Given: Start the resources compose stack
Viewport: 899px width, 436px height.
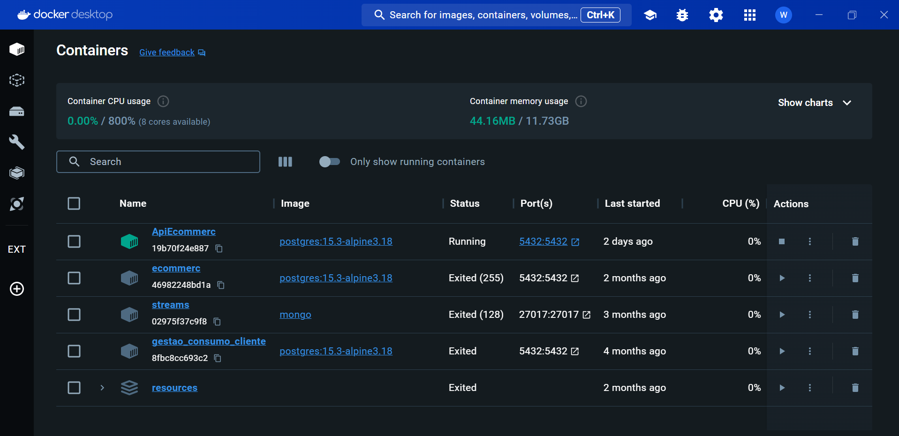Looking at the screenshot, I should [x=782, y=388].
